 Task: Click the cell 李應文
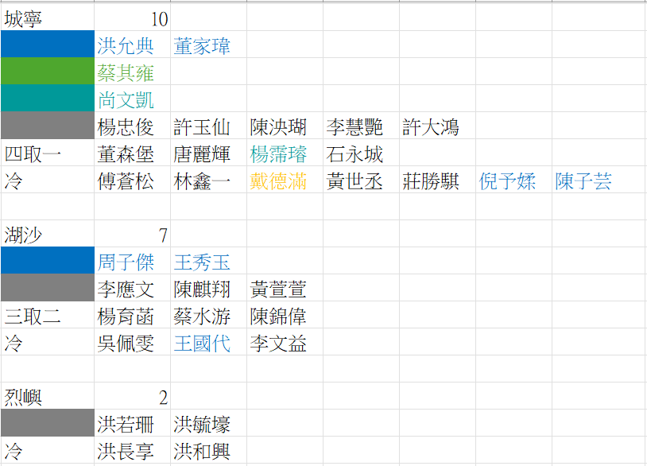tap(133, 288)
